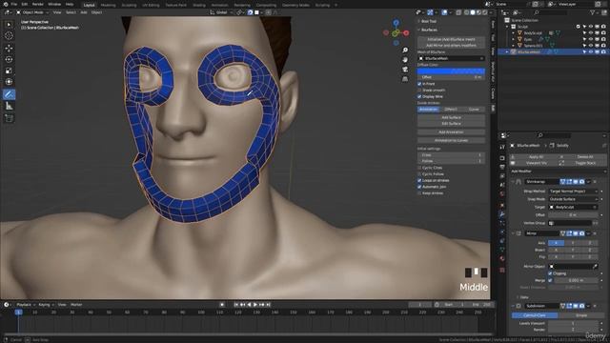This screenshot has width=610, height=343.
Task: Open the Mesh of BSurface selector
Action: 451,58
